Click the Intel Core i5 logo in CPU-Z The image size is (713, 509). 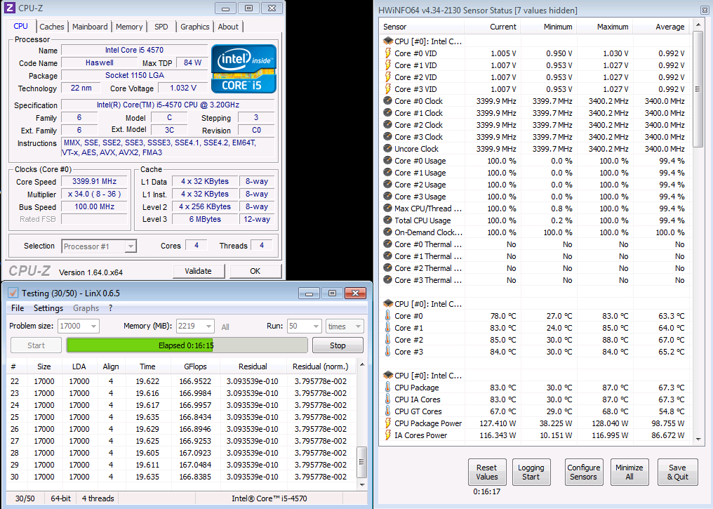pyautogui.click(x=244, y=69)
